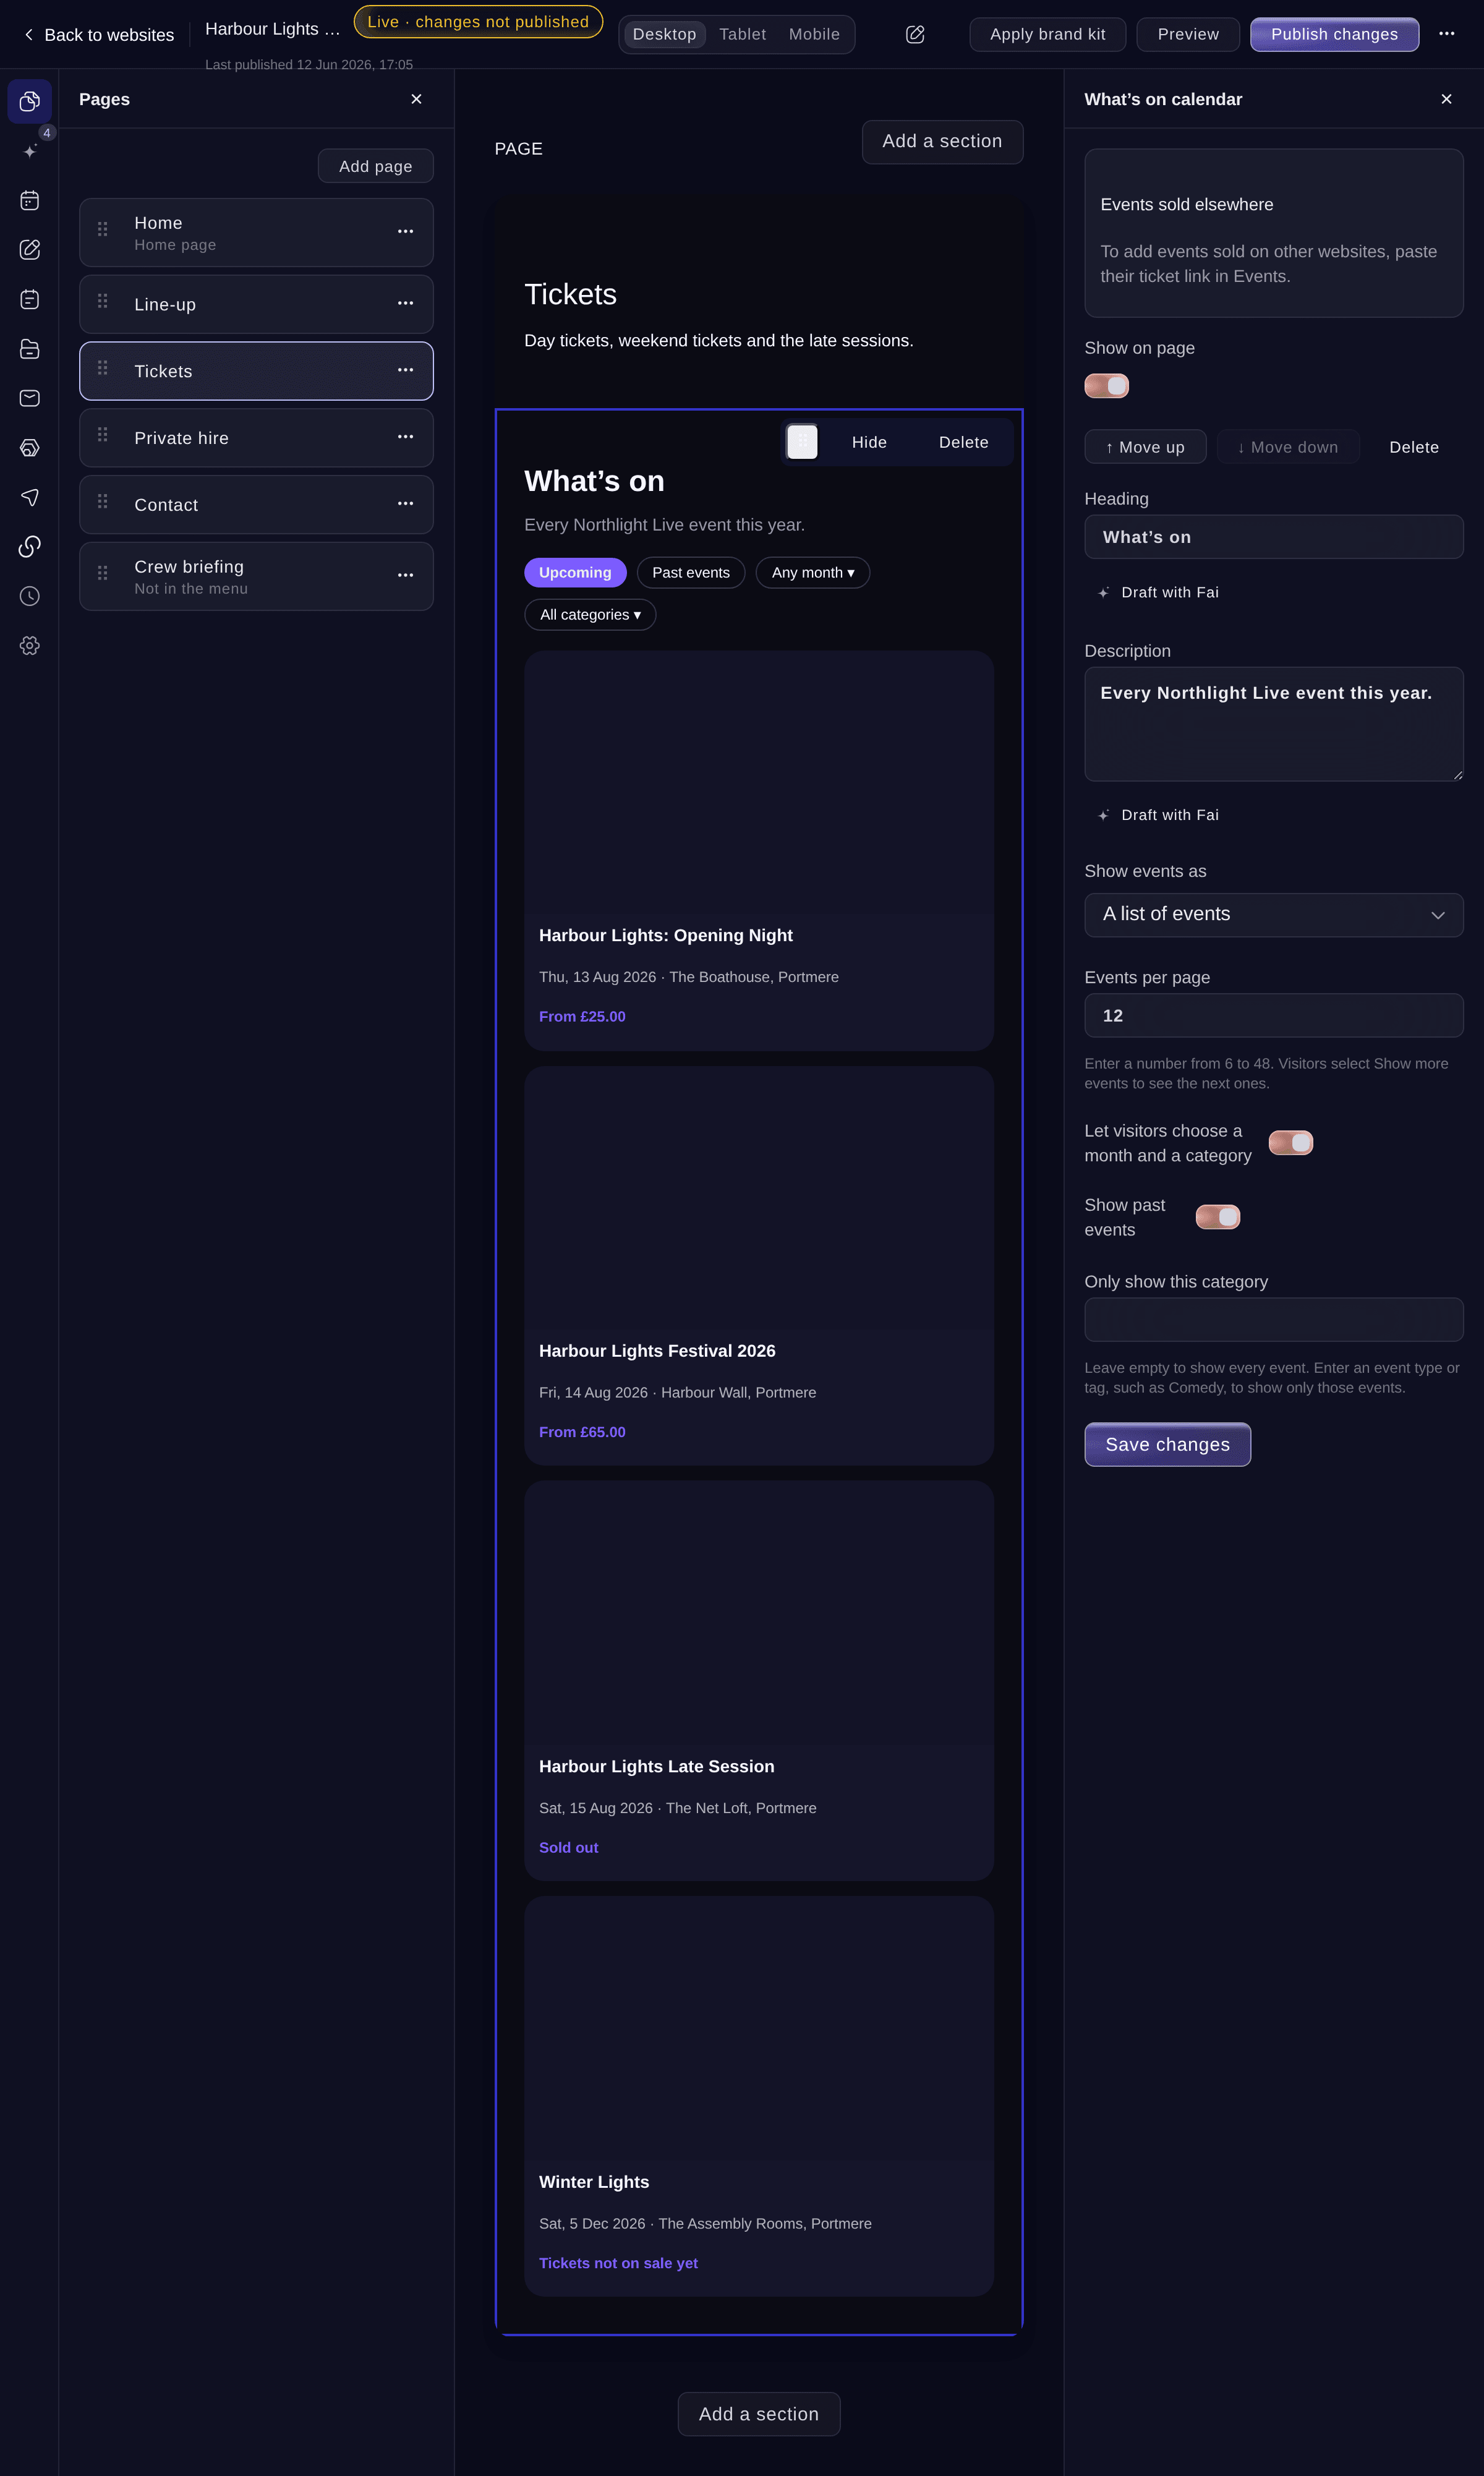Screen dimensions: 1484x2476
Task: Open the Private hire page row
Action: click(256, 438)
